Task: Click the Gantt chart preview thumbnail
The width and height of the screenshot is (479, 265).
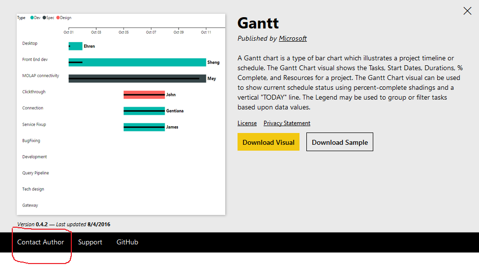Action: coord(121,114)
